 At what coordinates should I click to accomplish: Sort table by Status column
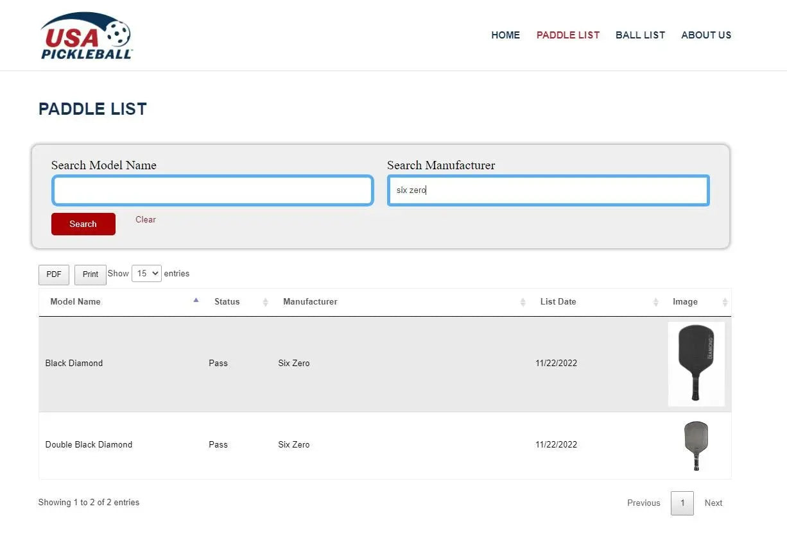(227, 302)
